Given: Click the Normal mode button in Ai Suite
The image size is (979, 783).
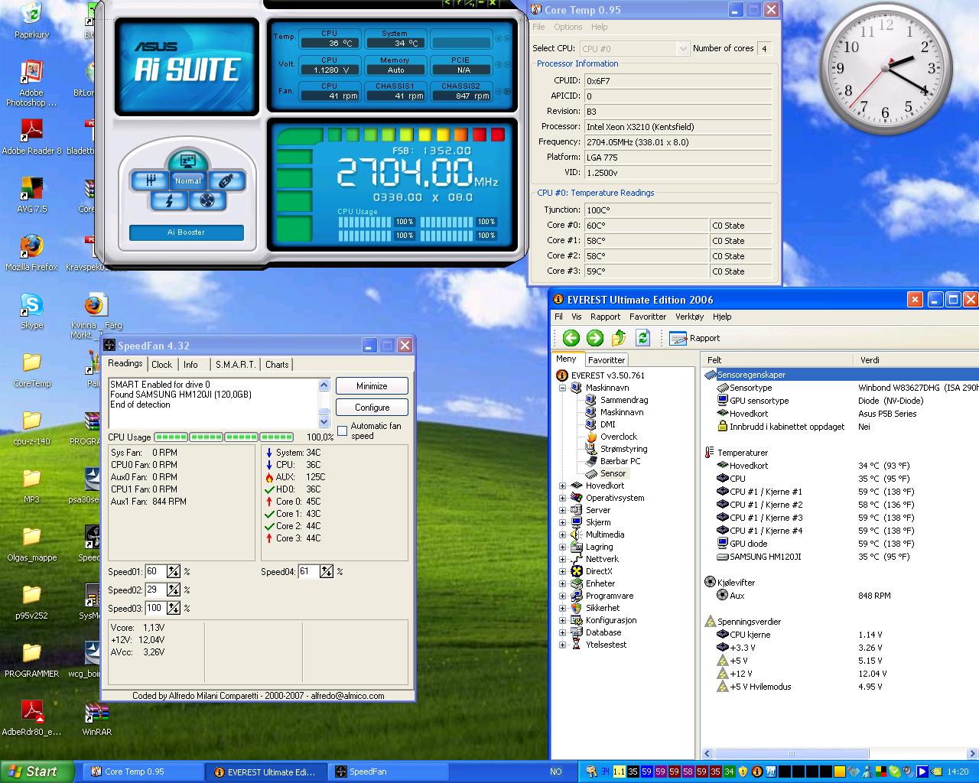Looking at the screenshot, I should tap(187, 180).
